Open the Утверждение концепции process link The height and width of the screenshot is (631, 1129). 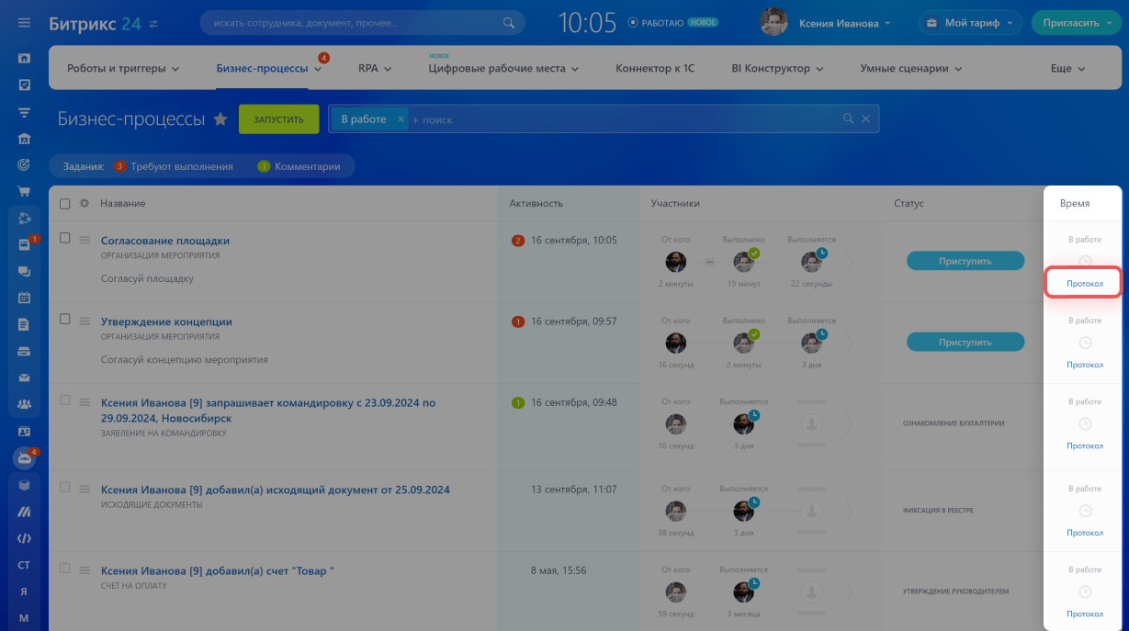pyautogui.click(x=166, y=321)
